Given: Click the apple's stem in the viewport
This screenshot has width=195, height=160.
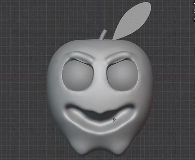Looking at the screenshot, I should [103, 35].
